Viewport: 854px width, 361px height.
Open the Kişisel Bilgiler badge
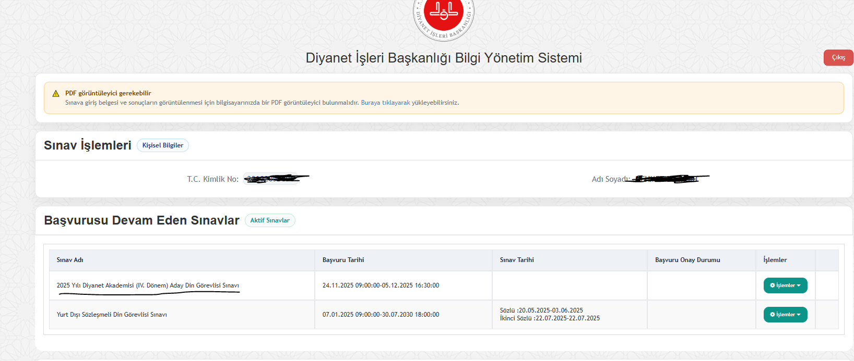162,145
